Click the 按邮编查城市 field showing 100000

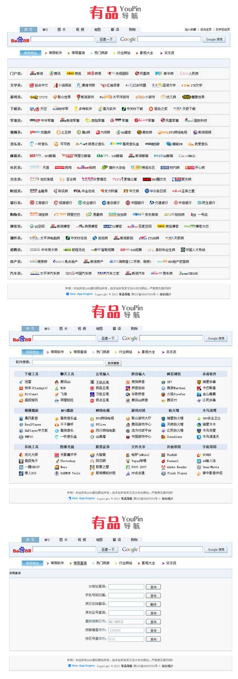[126, 630]
